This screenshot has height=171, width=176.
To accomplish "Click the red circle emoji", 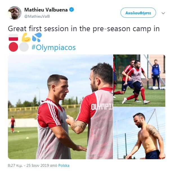I will tap(13, 47).
